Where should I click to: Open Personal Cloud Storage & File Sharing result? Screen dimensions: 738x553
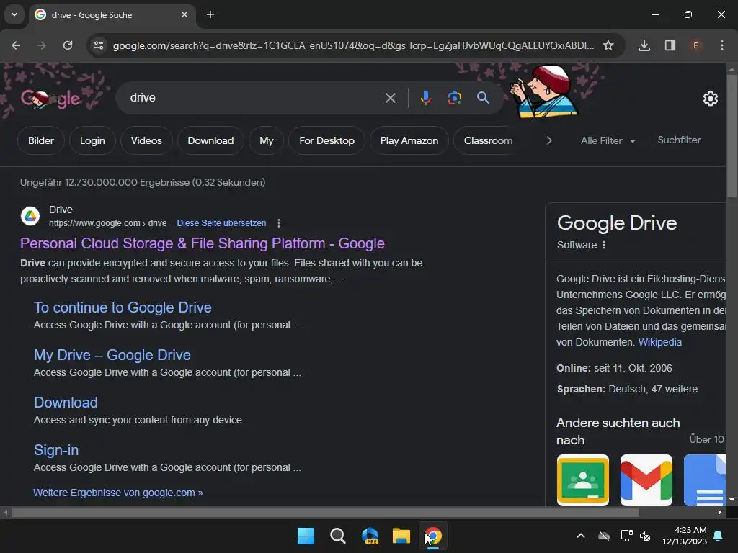(203, 243)
